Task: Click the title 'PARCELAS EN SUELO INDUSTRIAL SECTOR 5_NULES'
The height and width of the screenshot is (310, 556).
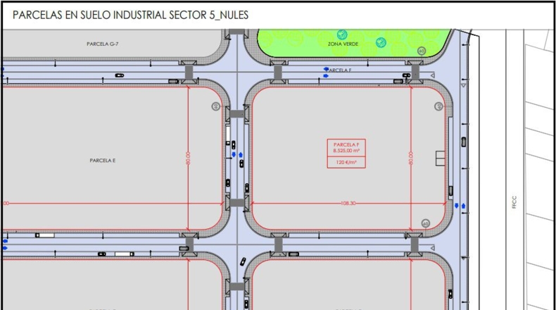Action: click(130, 15)
